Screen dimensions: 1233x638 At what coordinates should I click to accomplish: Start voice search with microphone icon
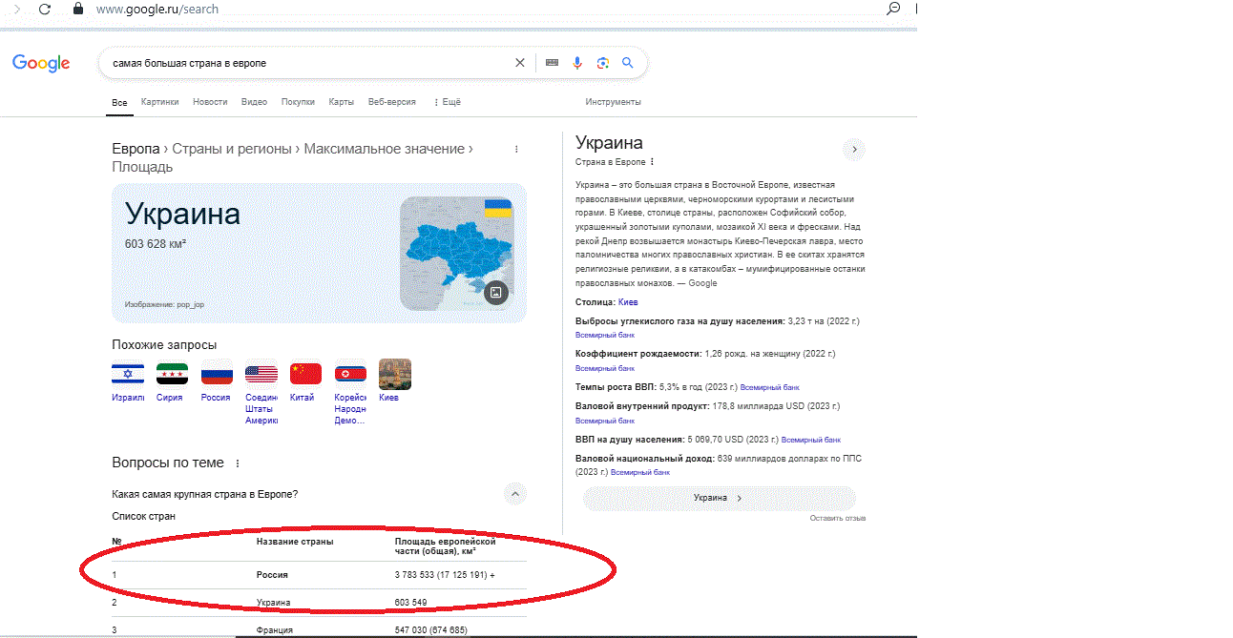577,63
